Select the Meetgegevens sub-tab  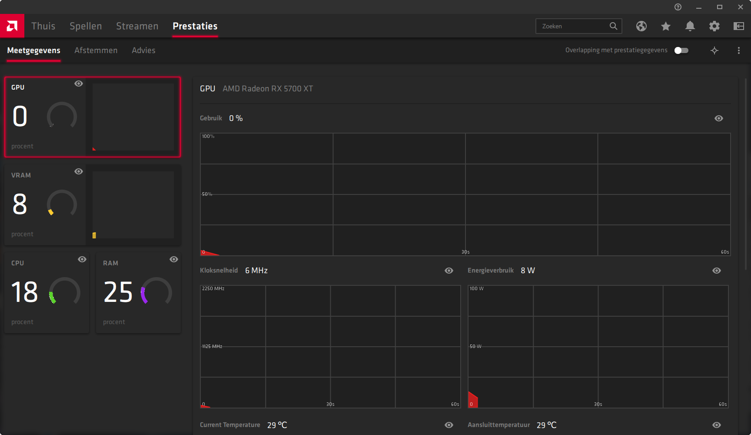click(34, 50)
